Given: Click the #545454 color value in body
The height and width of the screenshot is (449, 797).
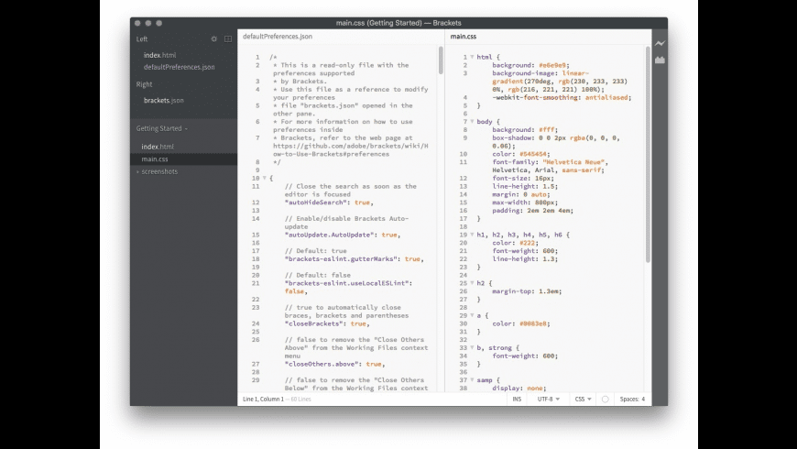Looking at the screenshot, I should point(532,154).
